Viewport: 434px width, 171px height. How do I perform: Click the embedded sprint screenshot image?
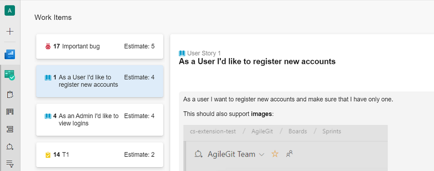285,148
